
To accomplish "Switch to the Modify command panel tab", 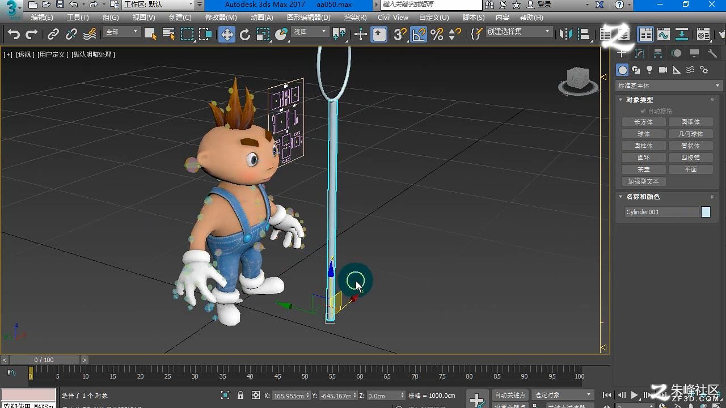I will (x=640, y=53).
